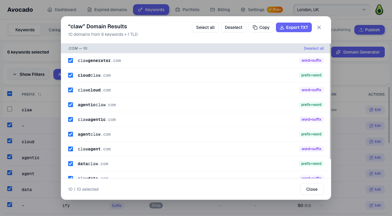Sort by PREFIX column arrows

[40, 94]
